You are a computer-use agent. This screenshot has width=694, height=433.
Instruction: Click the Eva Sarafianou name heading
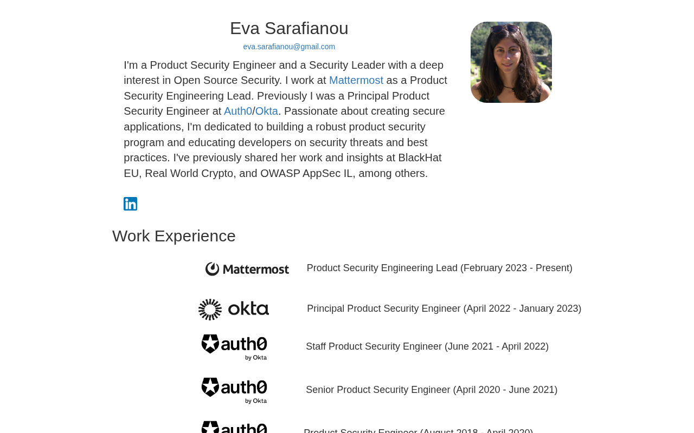coord(289,28)
